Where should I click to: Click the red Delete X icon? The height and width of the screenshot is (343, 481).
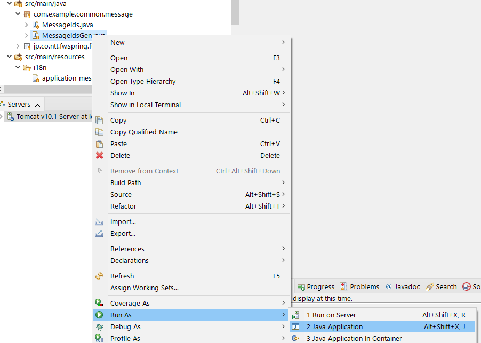click(x=99, y=156)
